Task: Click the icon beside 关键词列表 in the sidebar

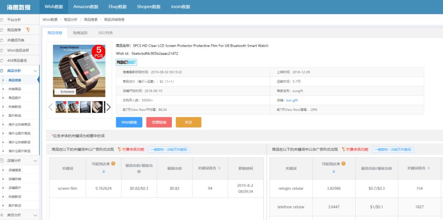Action: click(2, 40)
